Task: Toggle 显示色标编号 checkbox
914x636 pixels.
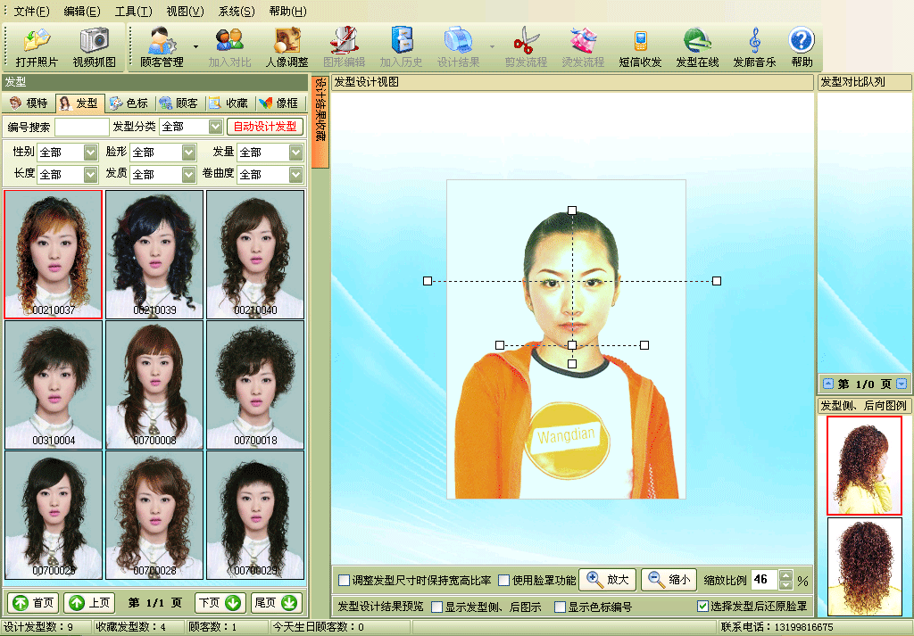Action: 561,607
